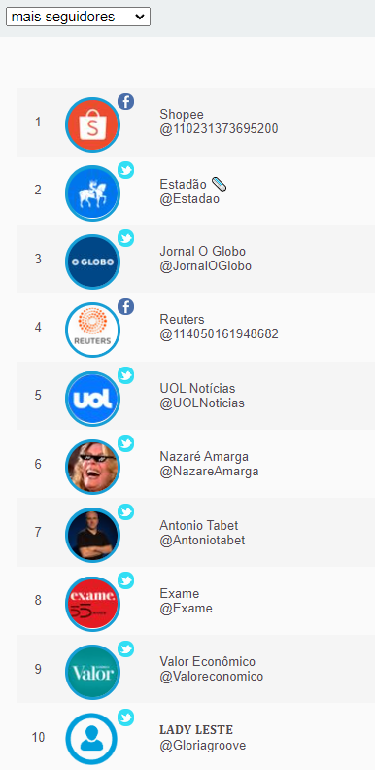Click the Facebook badge on Shopee's avatar
The height and width of the screenshot is (770, 375).
126,102
